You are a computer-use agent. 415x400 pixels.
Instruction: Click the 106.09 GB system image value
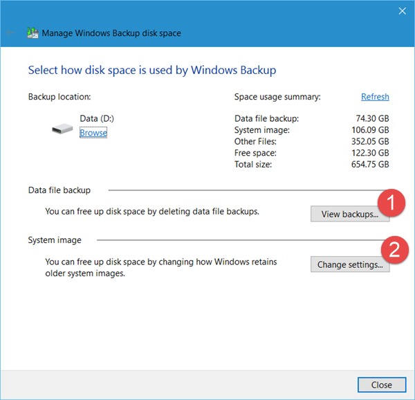click(x=370, y=129)
